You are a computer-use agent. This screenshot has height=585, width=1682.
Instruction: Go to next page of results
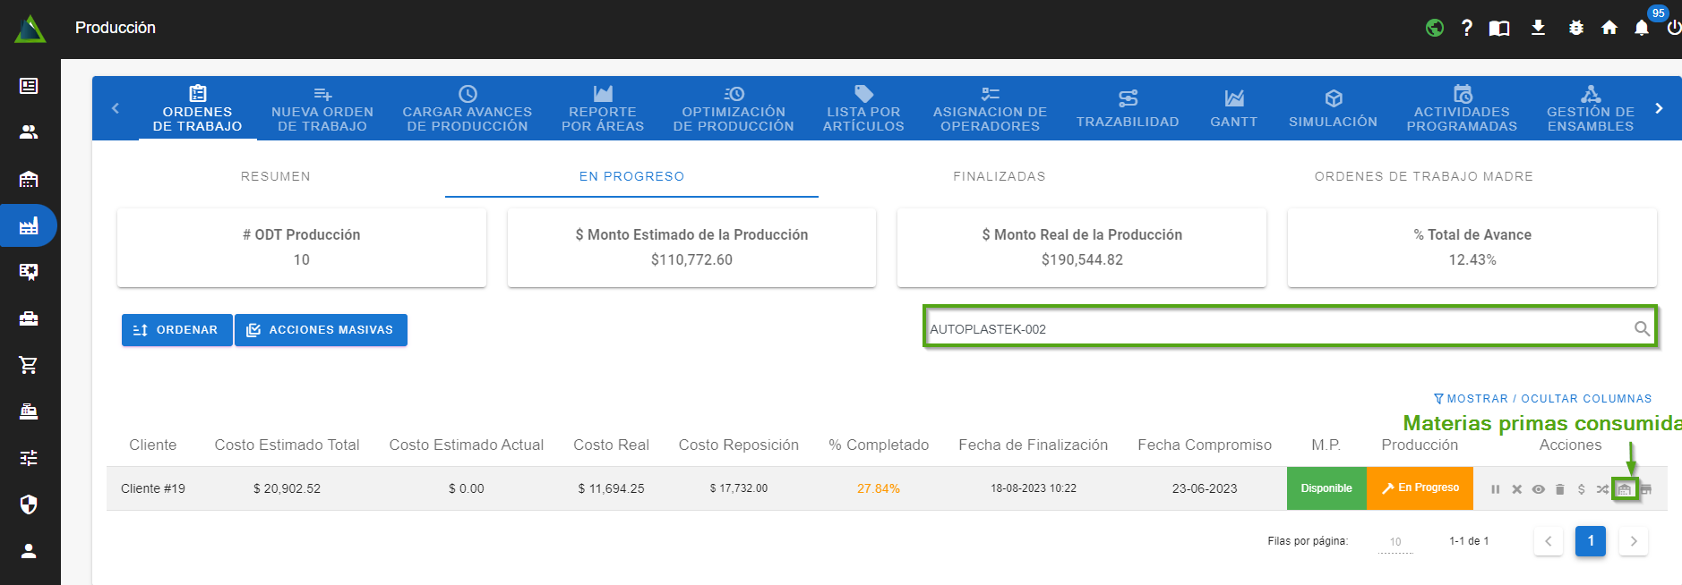pyautogui.click(x=1633, y=541)
